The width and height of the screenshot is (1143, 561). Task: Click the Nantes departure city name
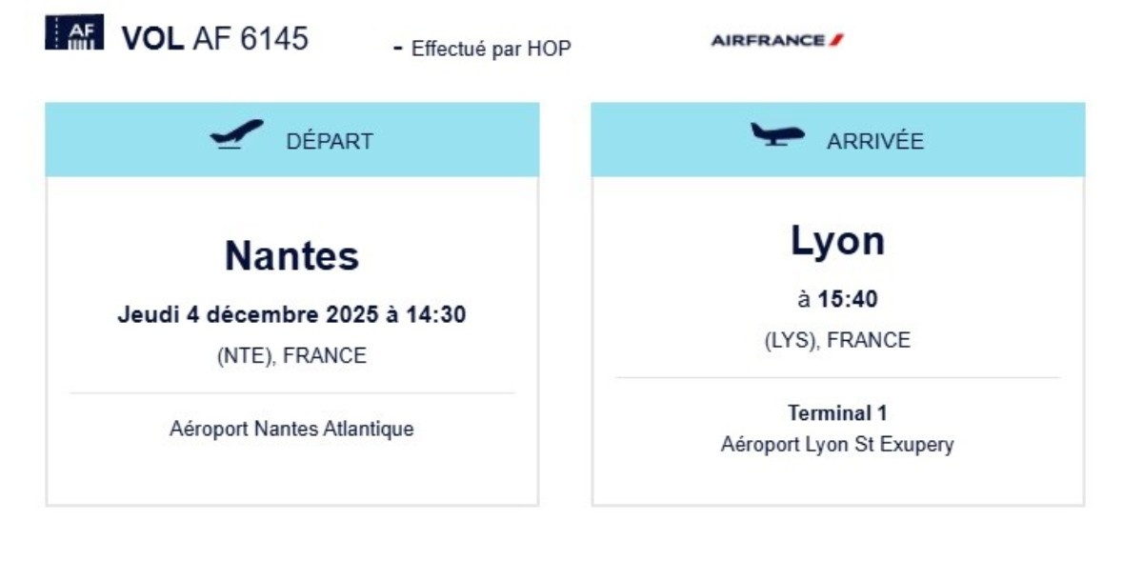291,255
